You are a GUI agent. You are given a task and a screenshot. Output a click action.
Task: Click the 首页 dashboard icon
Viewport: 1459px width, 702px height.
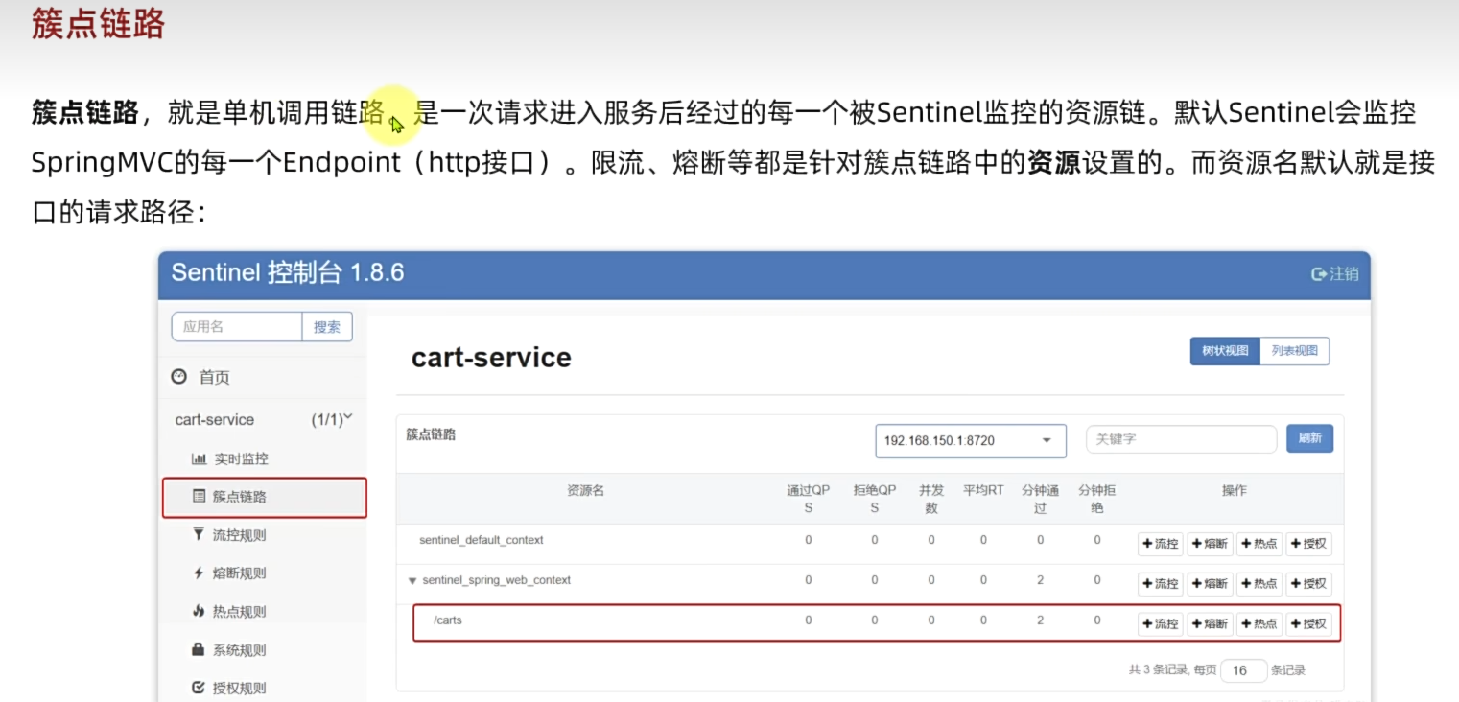(x=178, y=377)
